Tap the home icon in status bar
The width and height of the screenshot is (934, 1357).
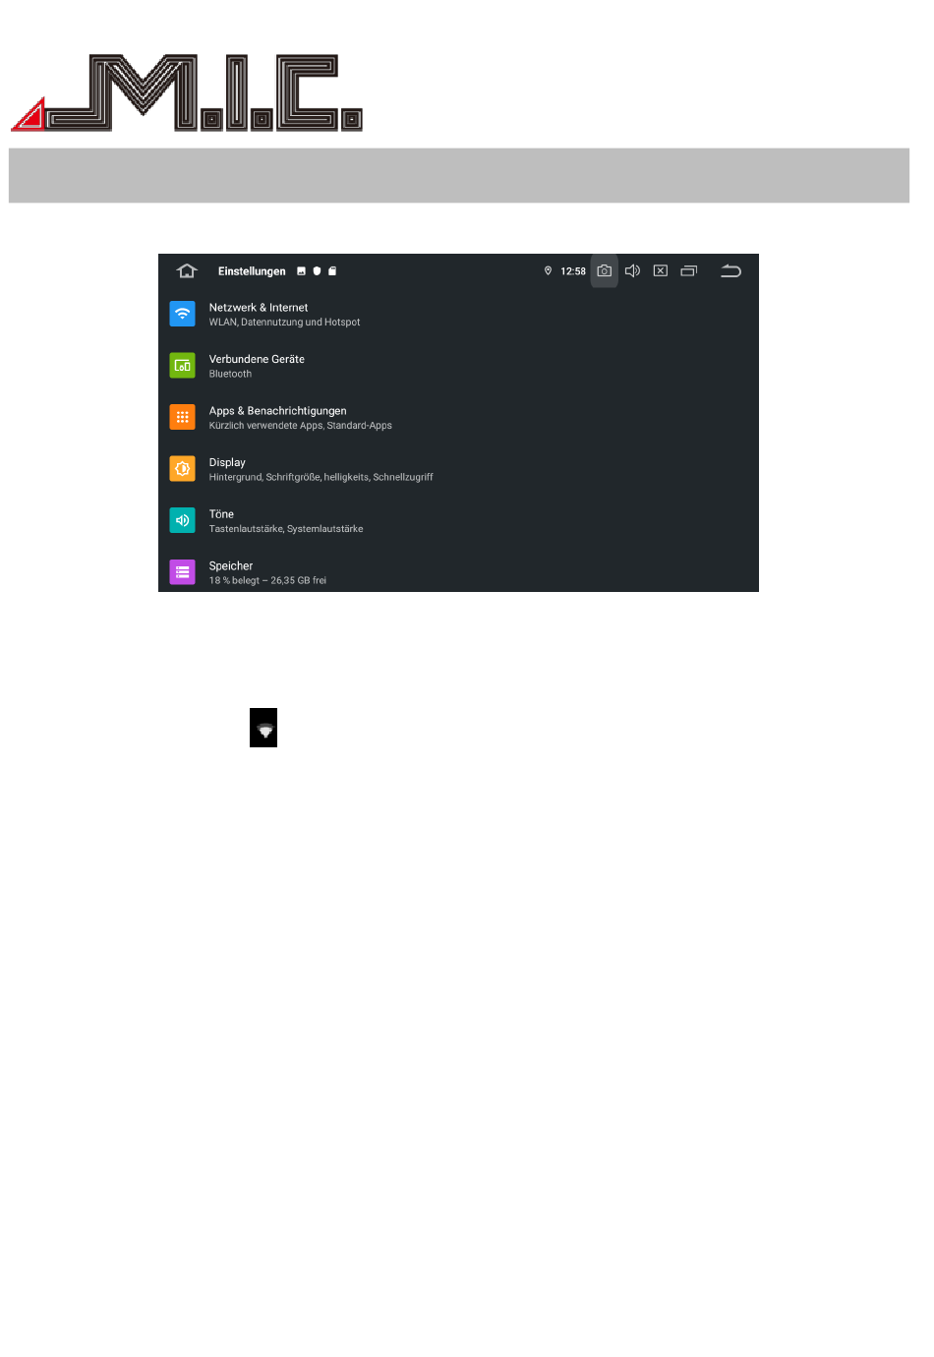[187, 271]
